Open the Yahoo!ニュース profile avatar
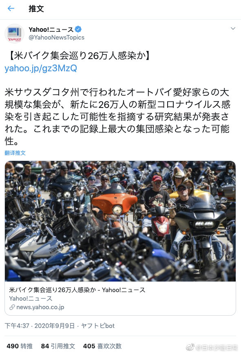241x354 pixels. coord(14,33)
